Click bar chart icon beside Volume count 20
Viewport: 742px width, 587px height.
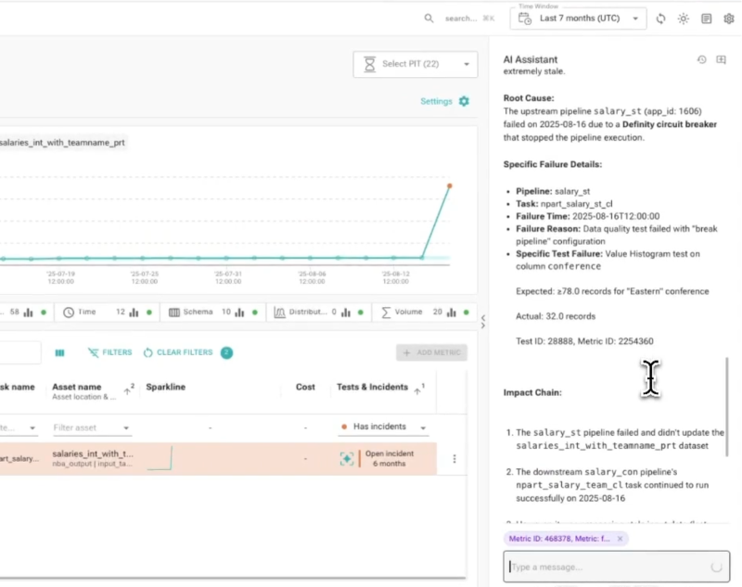point(452,313)
